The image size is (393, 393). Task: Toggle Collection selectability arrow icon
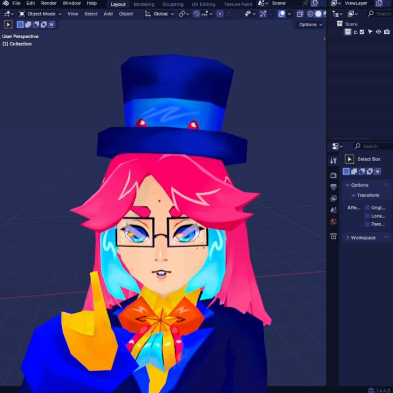coord(370,32)
